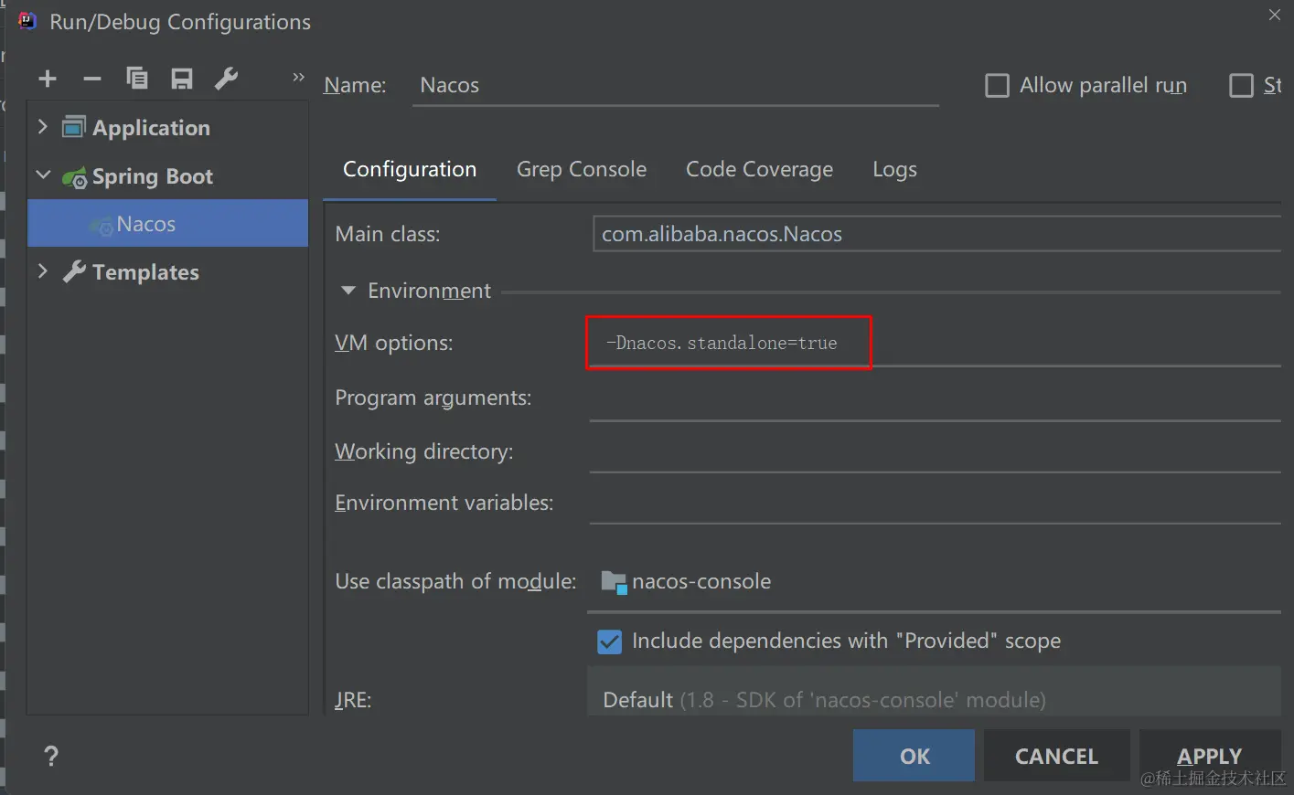Click the JRE label
The height and width of the screenshot is (795, 1294).
[x=353, y=700]
